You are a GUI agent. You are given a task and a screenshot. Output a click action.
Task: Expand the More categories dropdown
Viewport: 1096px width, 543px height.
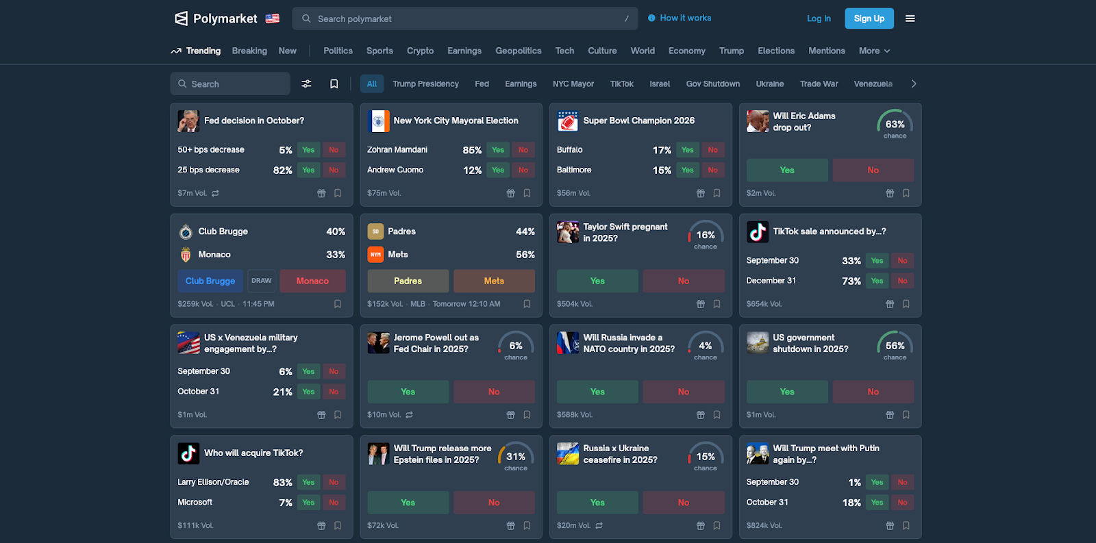875,51
